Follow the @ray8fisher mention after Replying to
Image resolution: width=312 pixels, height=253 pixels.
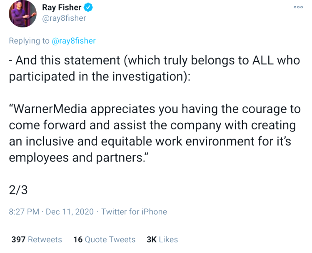[x=74, y=41]
